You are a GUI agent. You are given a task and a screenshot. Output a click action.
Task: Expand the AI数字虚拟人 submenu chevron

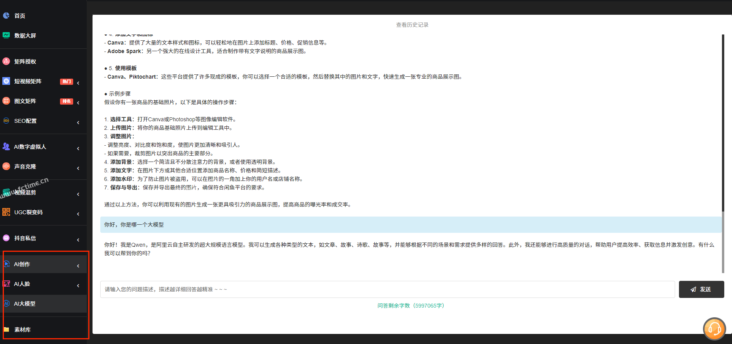(78, 148)
